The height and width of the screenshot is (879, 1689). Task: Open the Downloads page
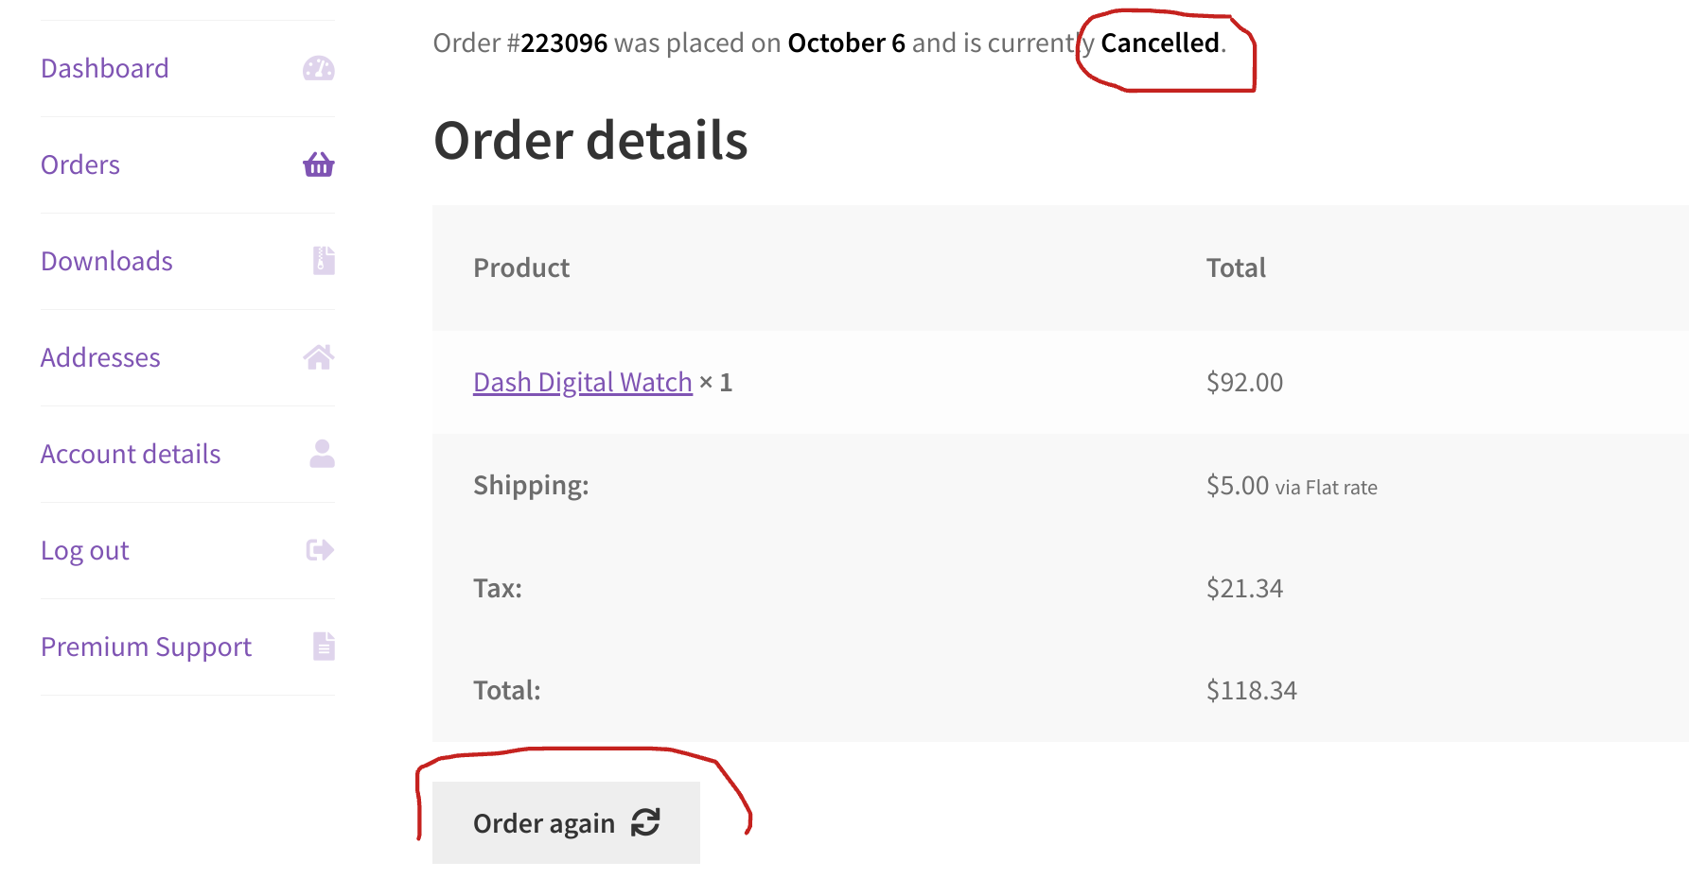pyautogui.click(x=107, y=261)
